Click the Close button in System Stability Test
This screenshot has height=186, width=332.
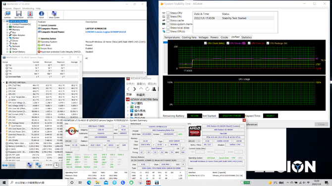[321, 124]
